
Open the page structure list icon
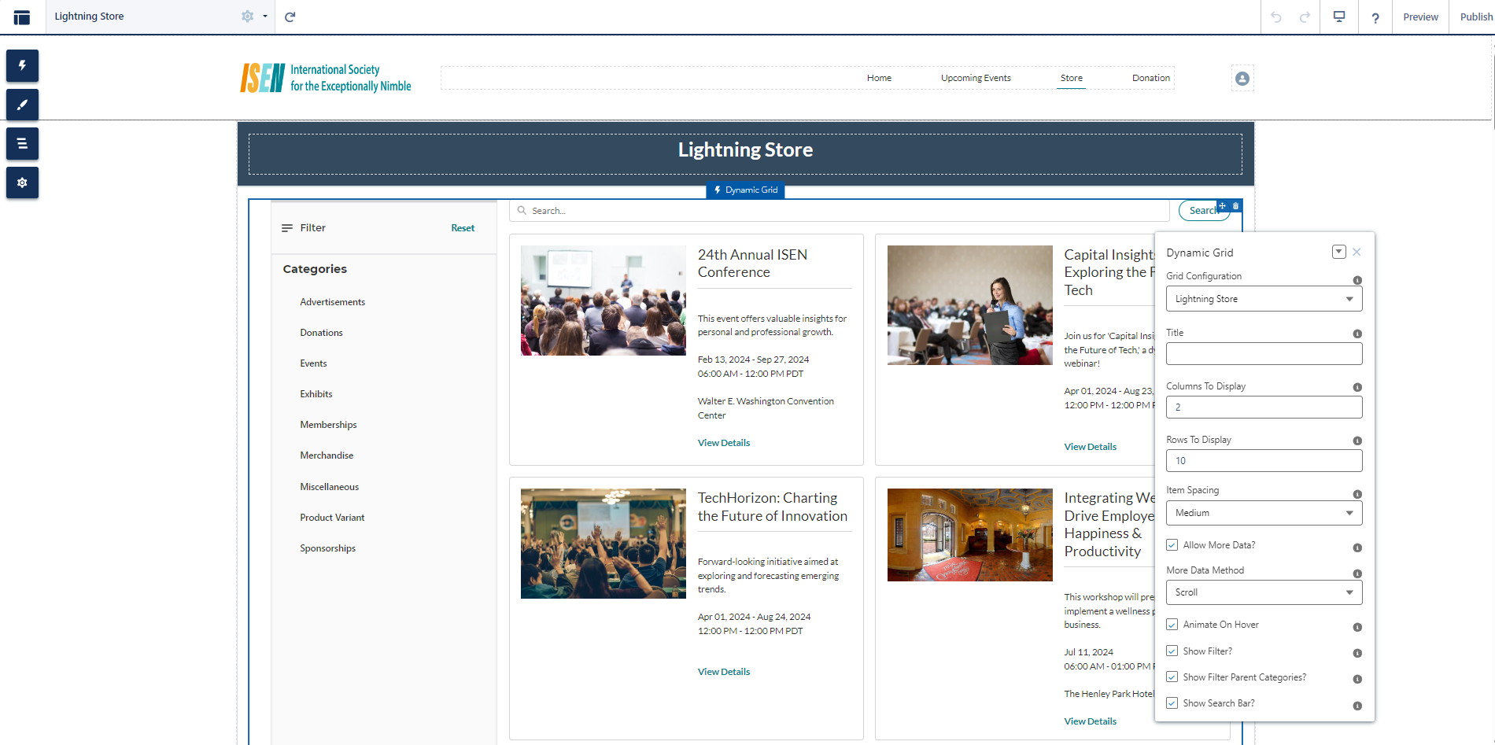22,144
